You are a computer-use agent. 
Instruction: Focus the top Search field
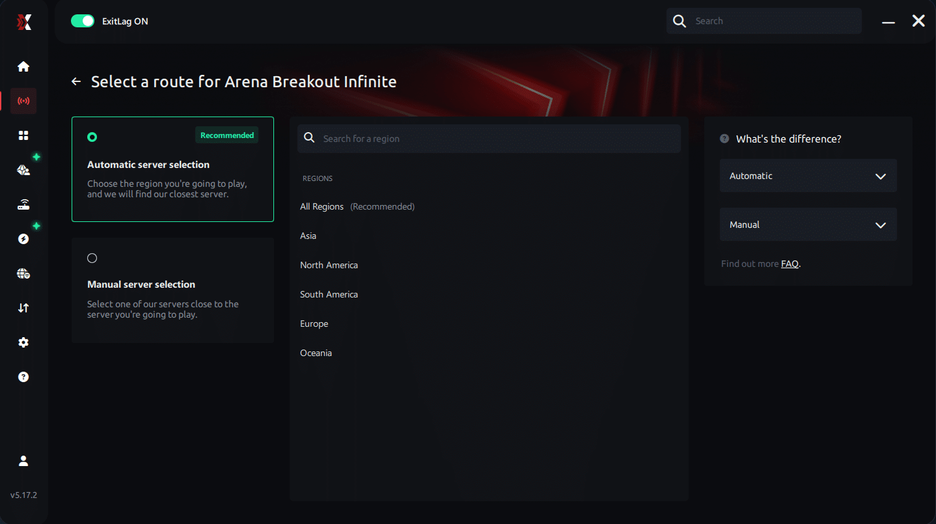[764, 21]
